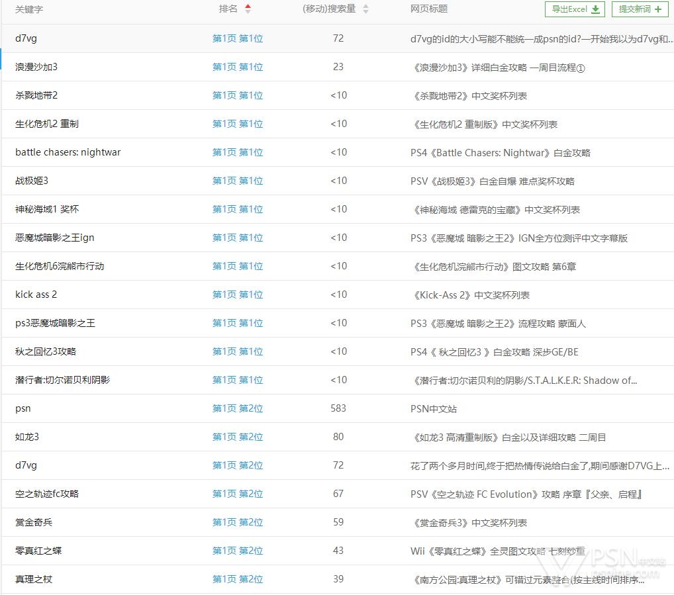Viewport: 674px width, 595px height.
Task: Open ranking link for 赏金奇兵
Action: [x=238, y=522]
